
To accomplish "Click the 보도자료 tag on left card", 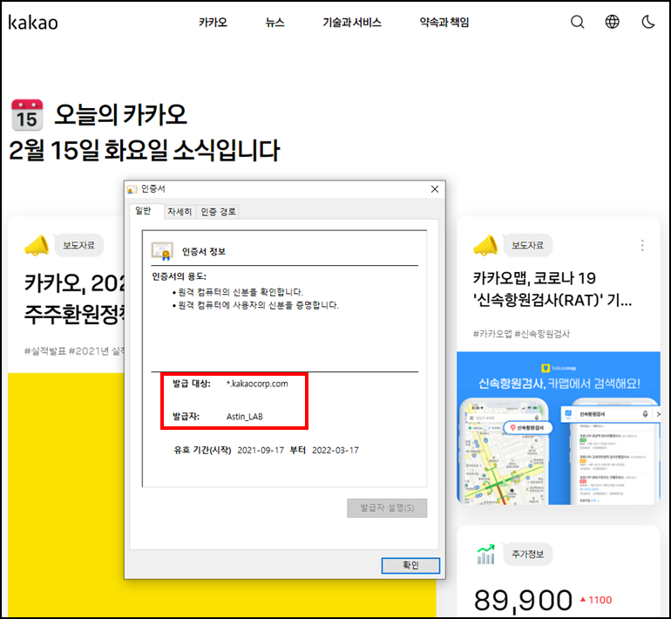I will 78,245.
